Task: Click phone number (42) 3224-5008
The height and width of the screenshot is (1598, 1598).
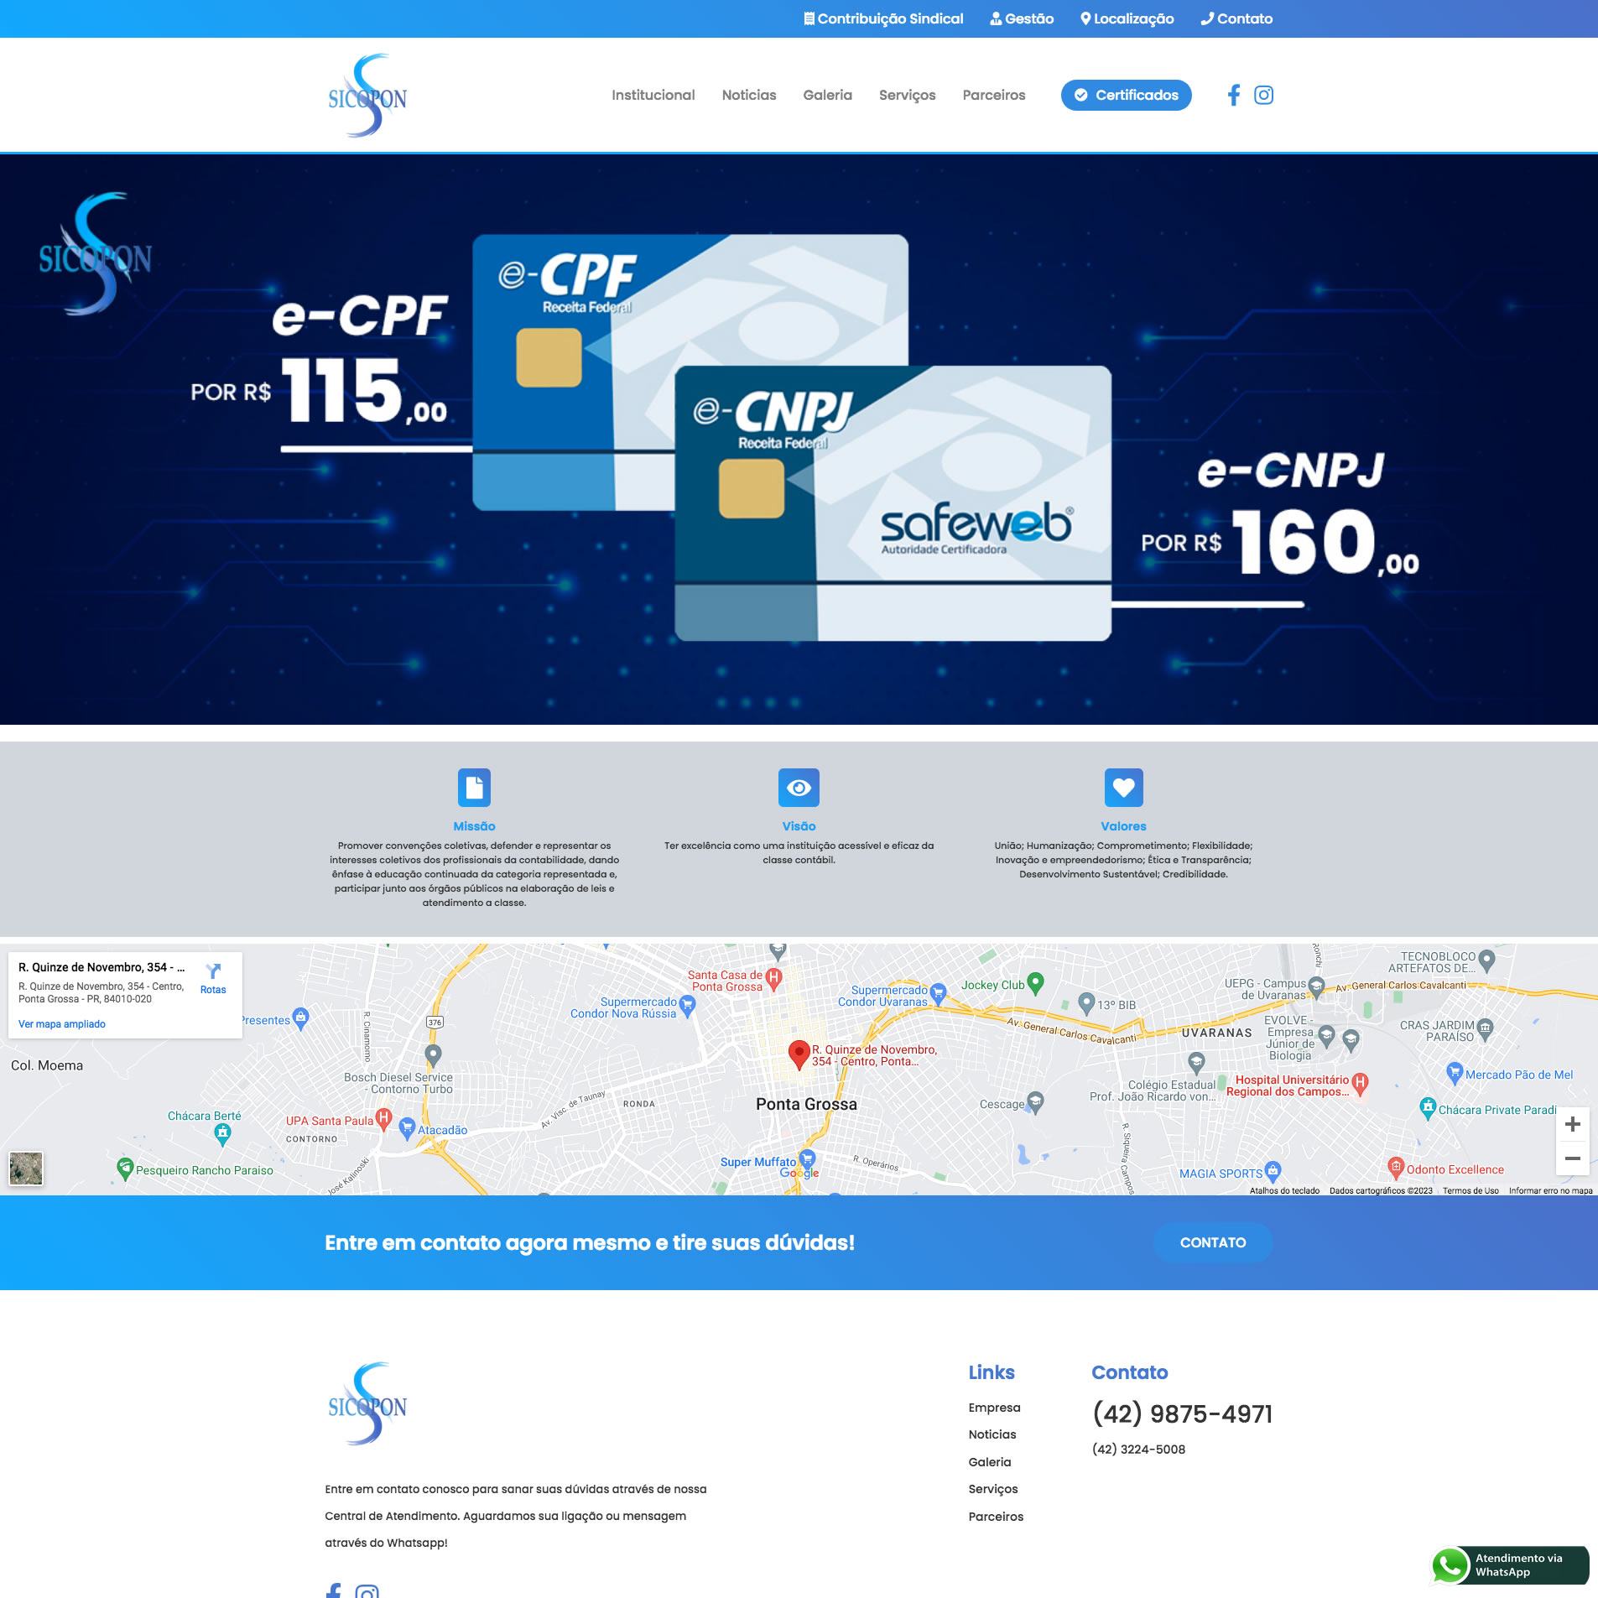Action: point(1138,1450)
